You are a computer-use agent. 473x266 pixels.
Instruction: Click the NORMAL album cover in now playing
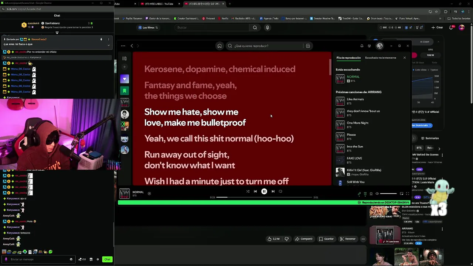125,193
